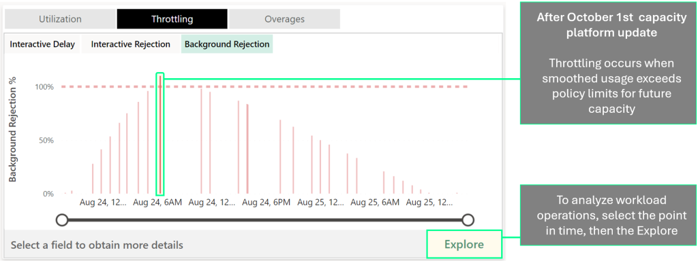Screen dimensions: 698x263
Task: Click the left time range slider handle
Action: coord(62,220)
